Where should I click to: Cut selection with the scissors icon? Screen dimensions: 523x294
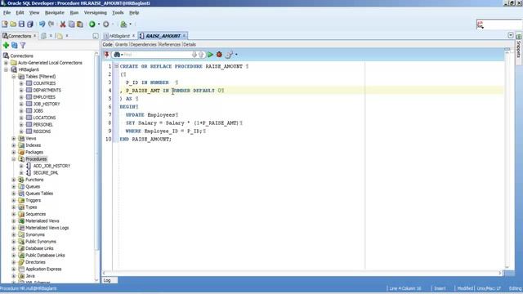62,24
